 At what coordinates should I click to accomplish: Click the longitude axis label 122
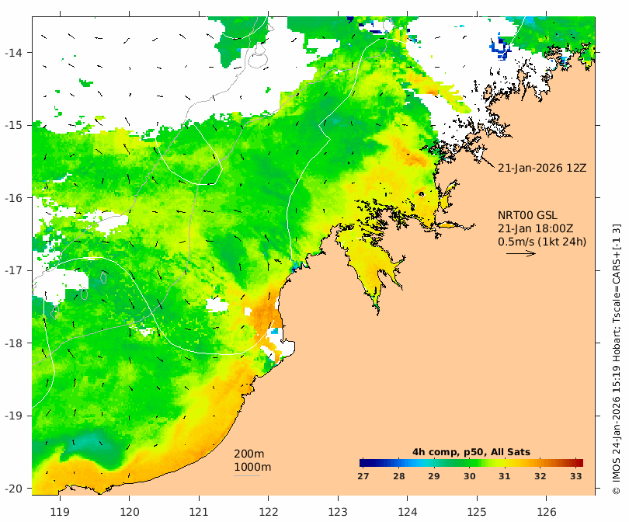(x=269, y=512)
